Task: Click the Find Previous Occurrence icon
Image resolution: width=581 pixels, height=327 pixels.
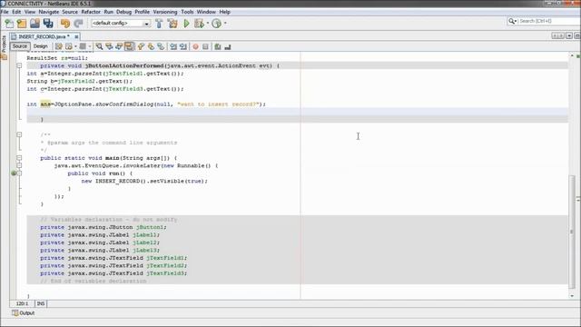Action: coord(109,46)
